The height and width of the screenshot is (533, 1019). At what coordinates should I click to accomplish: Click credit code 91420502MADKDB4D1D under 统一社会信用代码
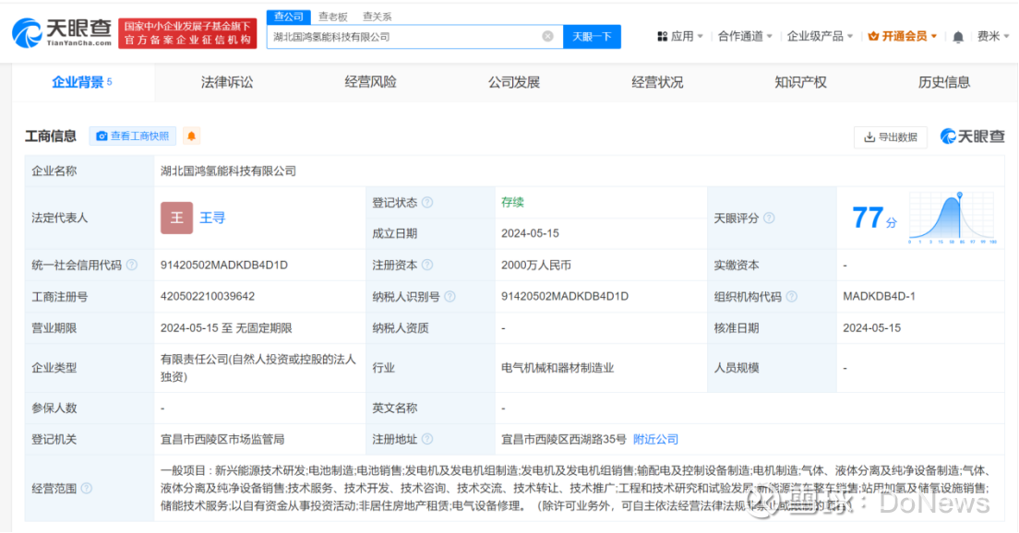tap(224, 265)
